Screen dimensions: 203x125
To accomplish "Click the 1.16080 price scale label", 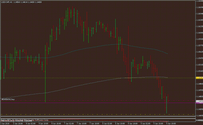I will tap(200, 33).
